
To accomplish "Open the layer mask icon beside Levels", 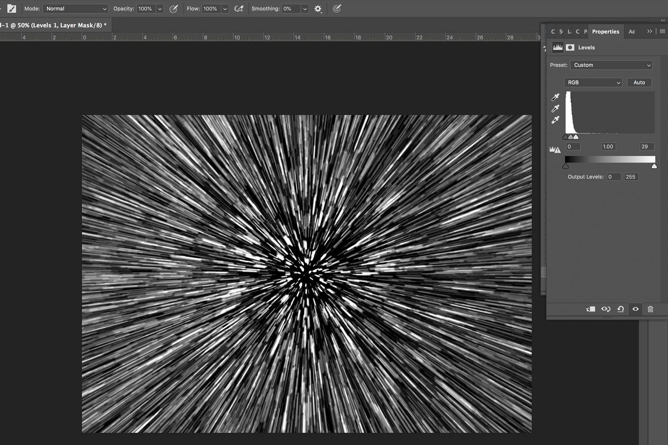I will pyautogui.click(x=571, y=47).
